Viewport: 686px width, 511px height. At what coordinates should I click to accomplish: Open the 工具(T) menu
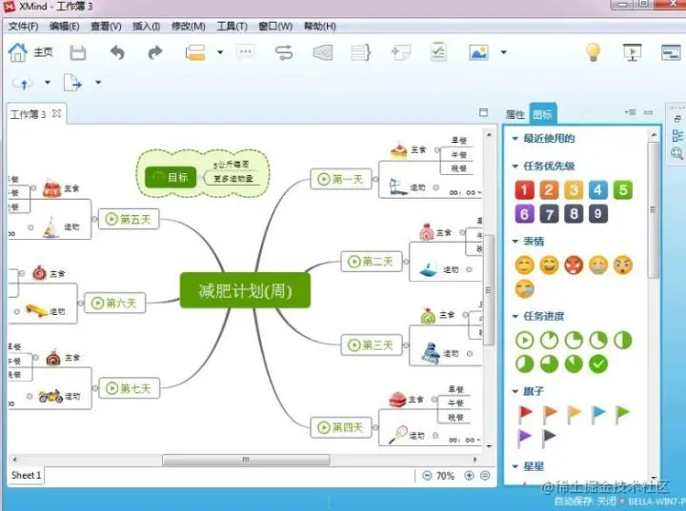tap(232, 27)
